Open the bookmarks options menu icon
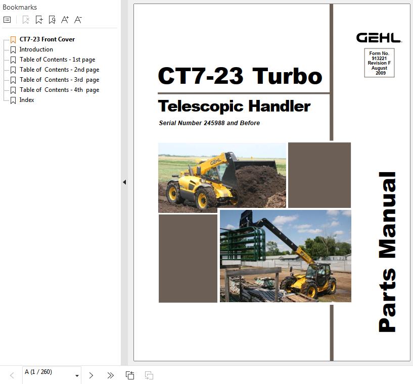Viewport: 413px width, 384px height. pos(7,20)
